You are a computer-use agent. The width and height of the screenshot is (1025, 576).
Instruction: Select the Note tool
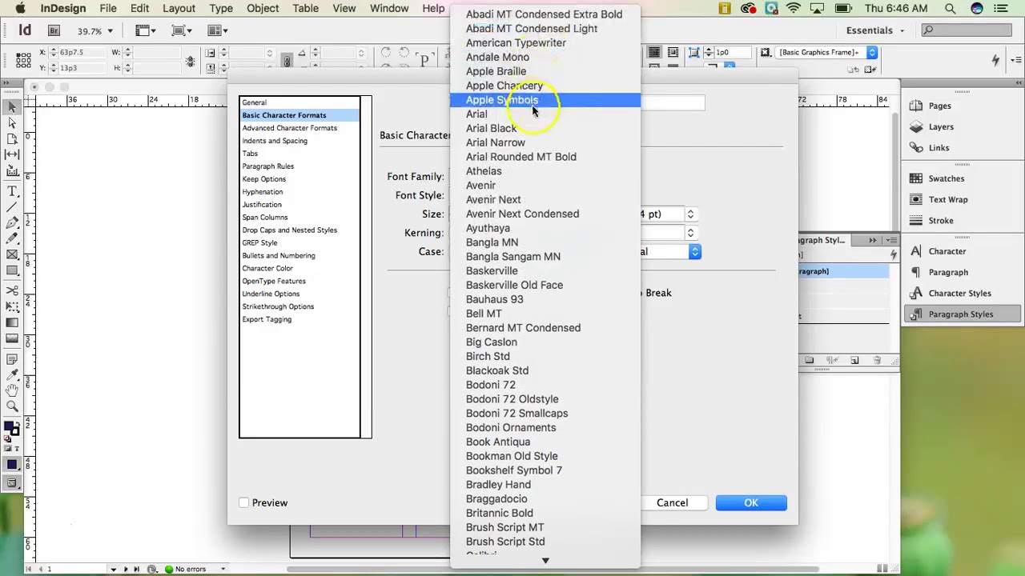(12, 359)
